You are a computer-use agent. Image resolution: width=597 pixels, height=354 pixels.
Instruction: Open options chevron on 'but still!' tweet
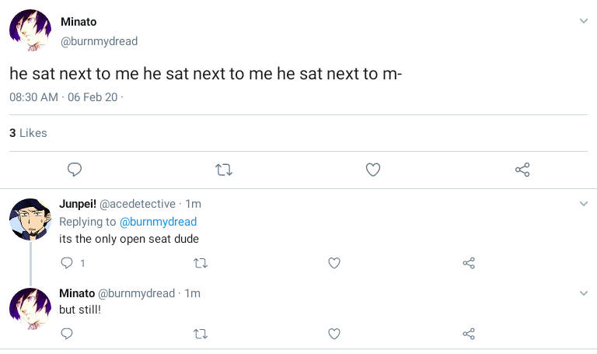[584, 293]
